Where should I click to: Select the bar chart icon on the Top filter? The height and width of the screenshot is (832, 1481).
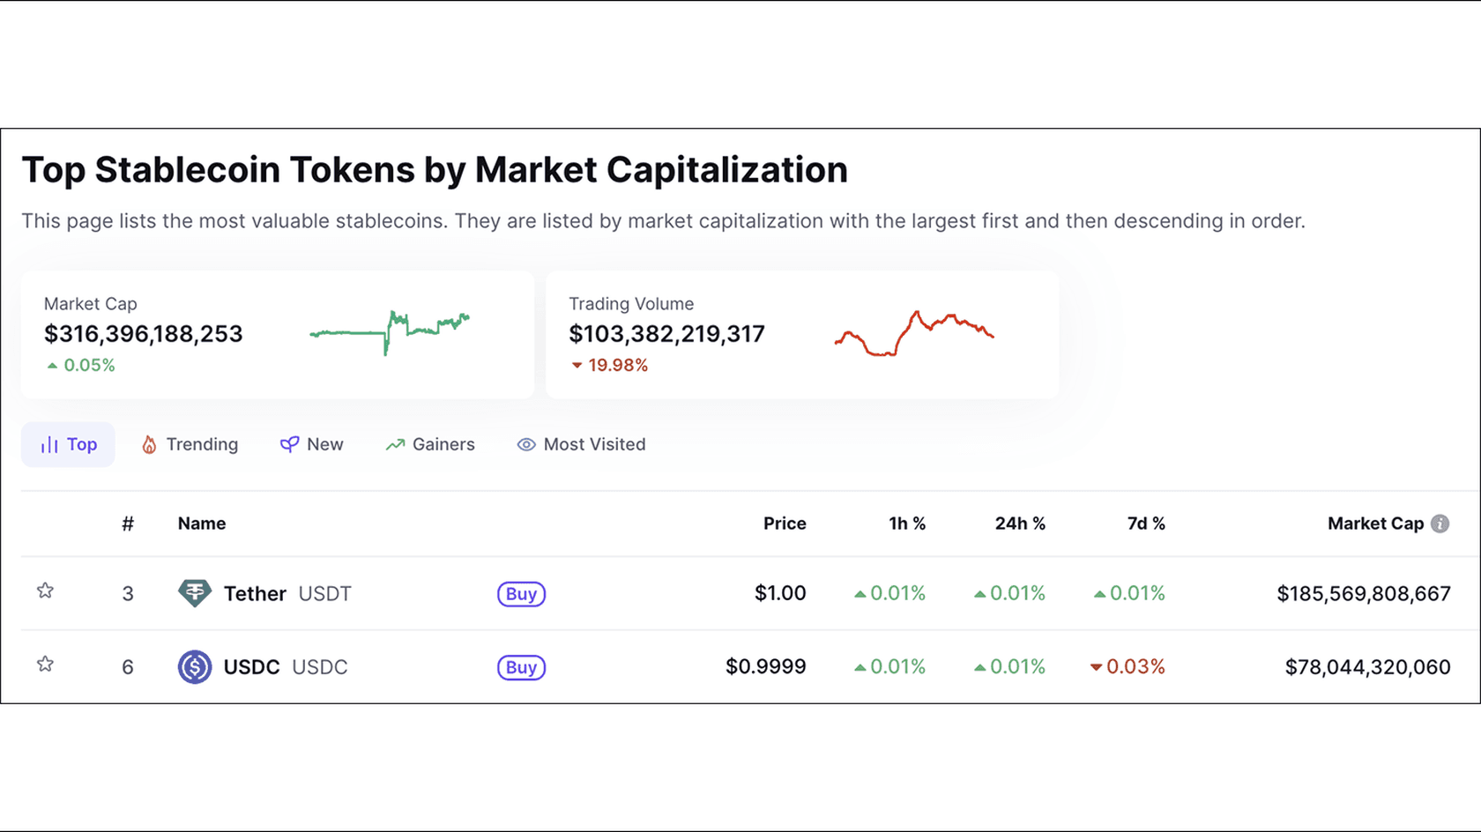click(x=48, y=444)
